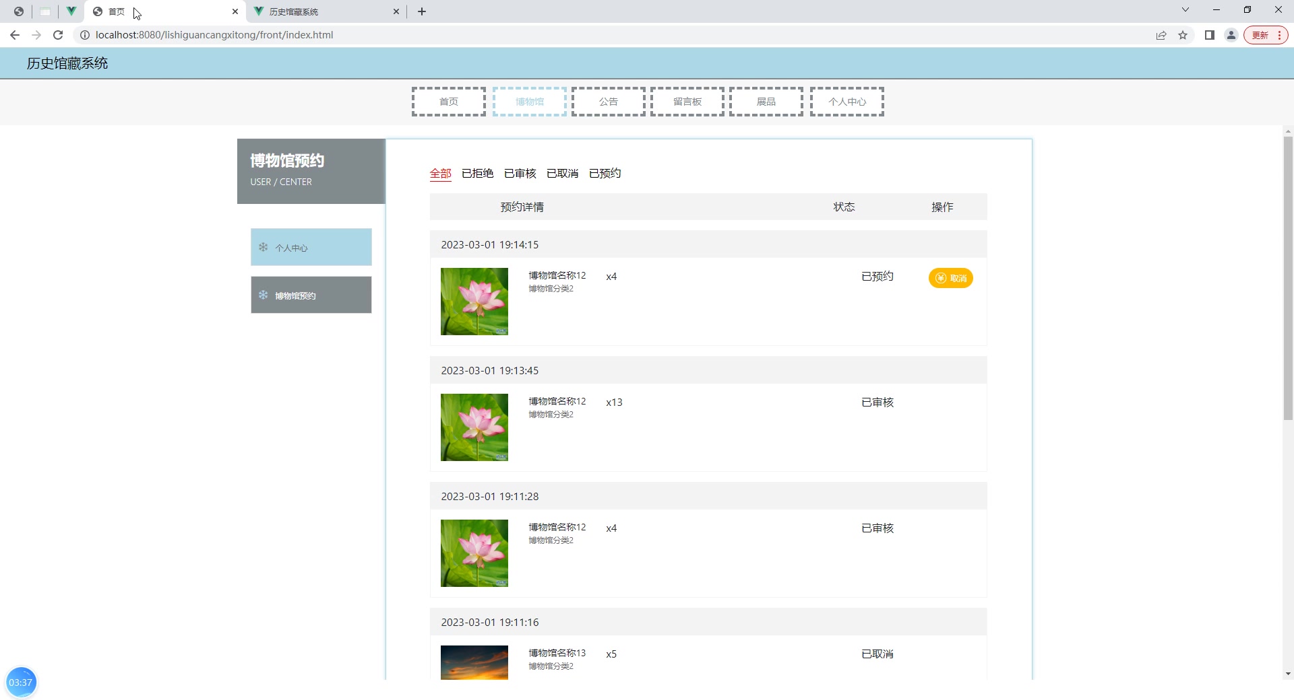Open the 展品 navigation item
The width and height of the screenshot is (1294, 700).
pos(766,102)
